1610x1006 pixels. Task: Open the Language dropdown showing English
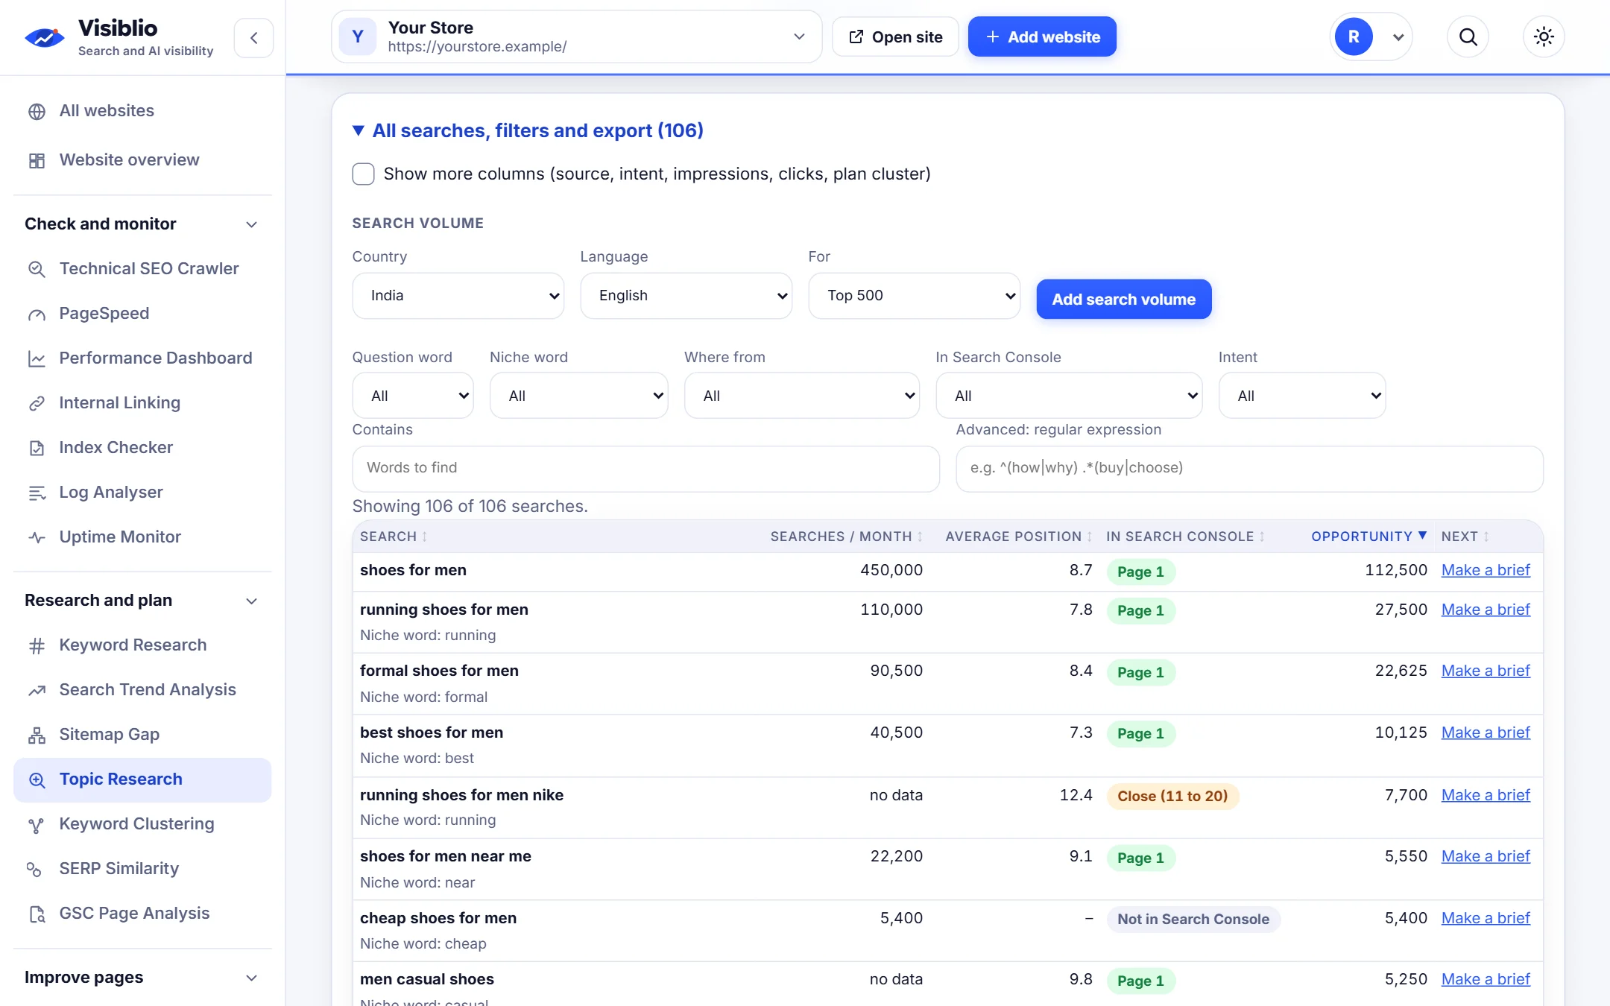tap(686, 296)
